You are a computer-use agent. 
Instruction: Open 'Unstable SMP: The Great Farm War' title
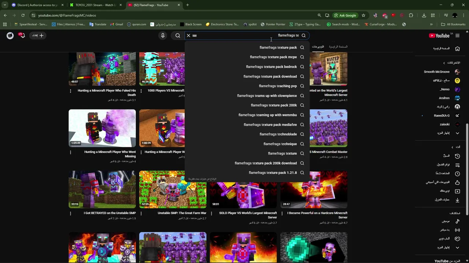(x=182, y=213)
